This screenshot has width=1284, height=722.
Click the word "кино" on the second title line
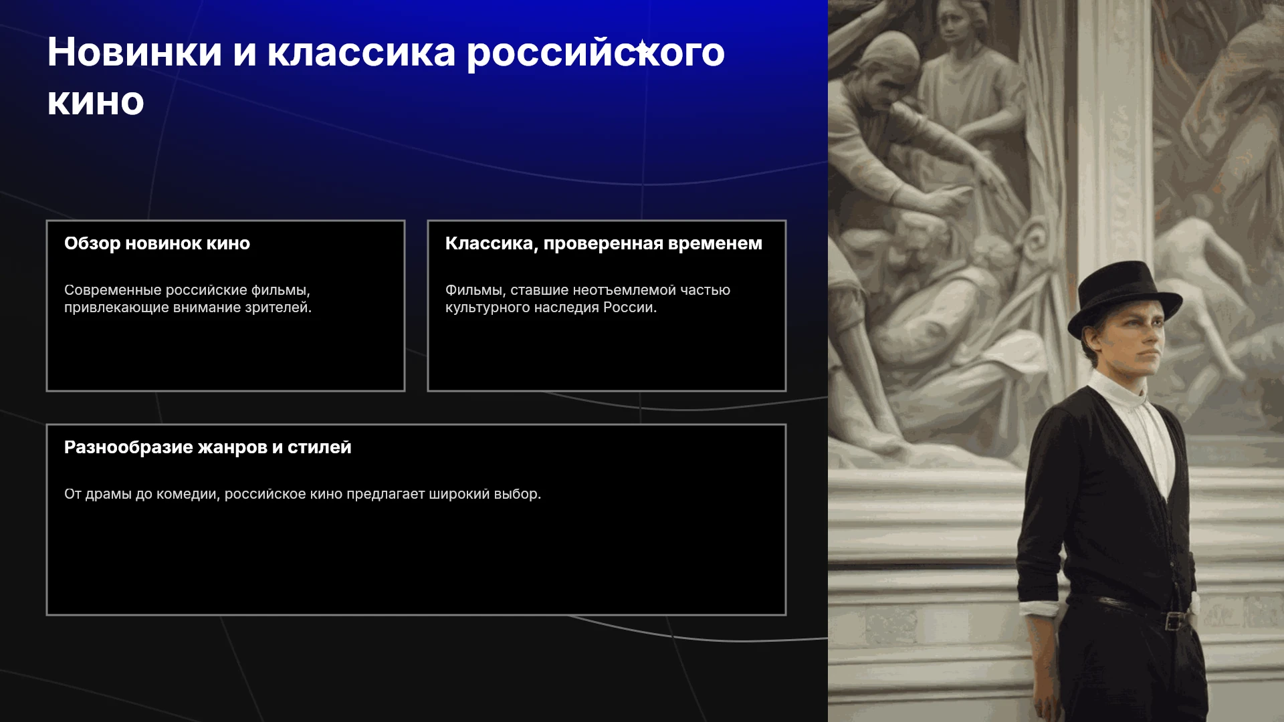(96, 102)
